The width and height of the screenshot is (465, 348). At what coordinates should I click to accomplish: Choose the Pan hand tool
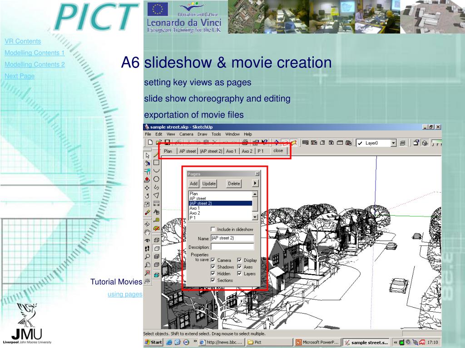[148, 232]
